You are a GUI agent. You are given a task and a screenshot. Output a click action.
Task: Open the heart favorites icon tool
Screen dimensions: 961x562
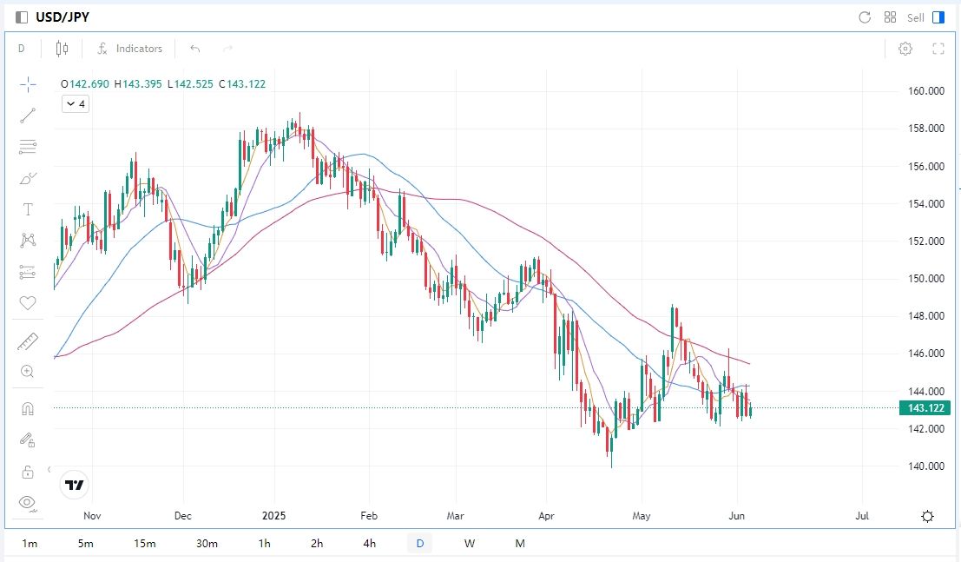[28, 303]
